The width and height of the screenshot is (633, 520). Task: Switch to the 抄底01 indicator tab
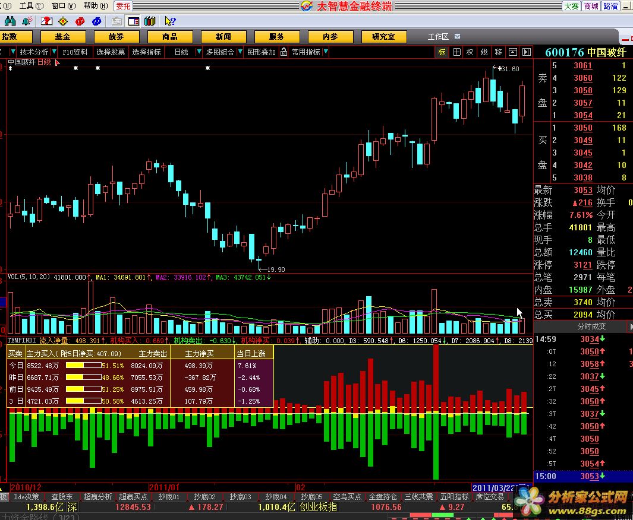click(168, 497)
